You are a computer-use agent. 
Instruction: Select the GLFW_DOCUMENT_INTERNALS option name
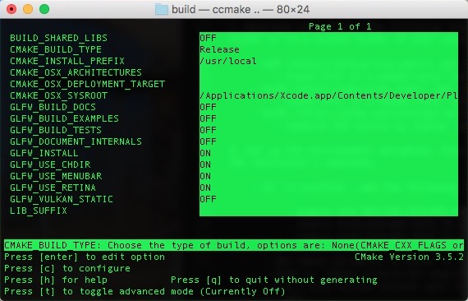[76, 141]
